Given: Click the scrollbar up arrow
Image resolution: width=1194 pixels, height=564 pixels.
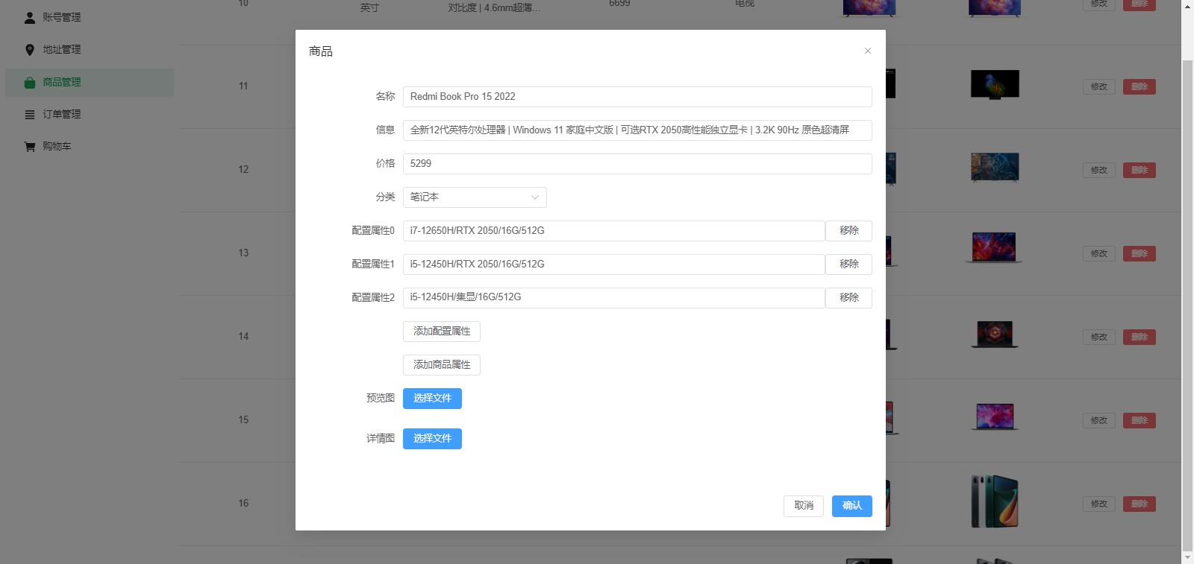Looking at the screenshot, I should [x=1187, y=5].
